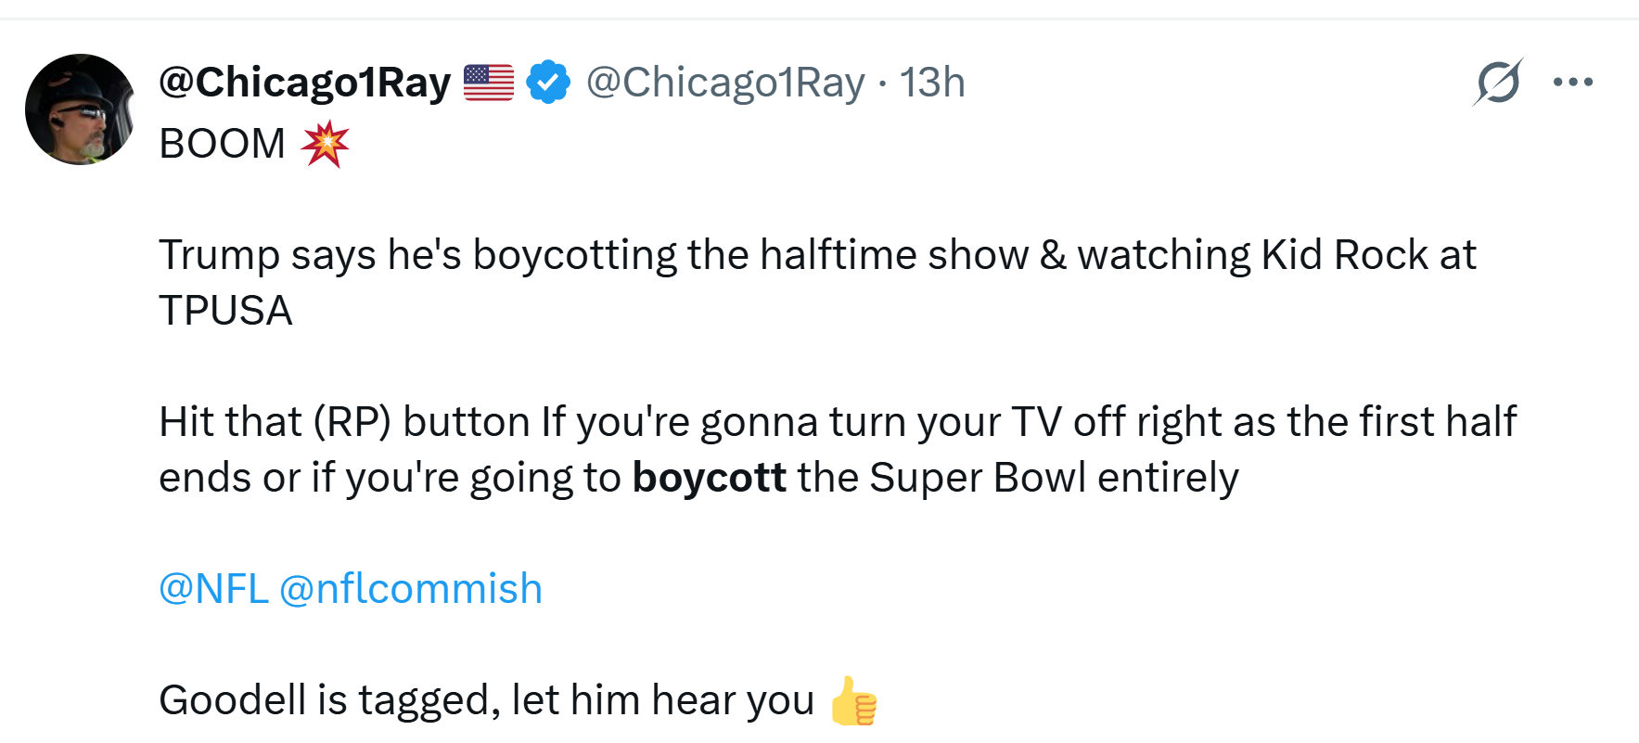Visit the @NFL mention link
This screenshot has width=1639, height=743.
click(213, 589)
